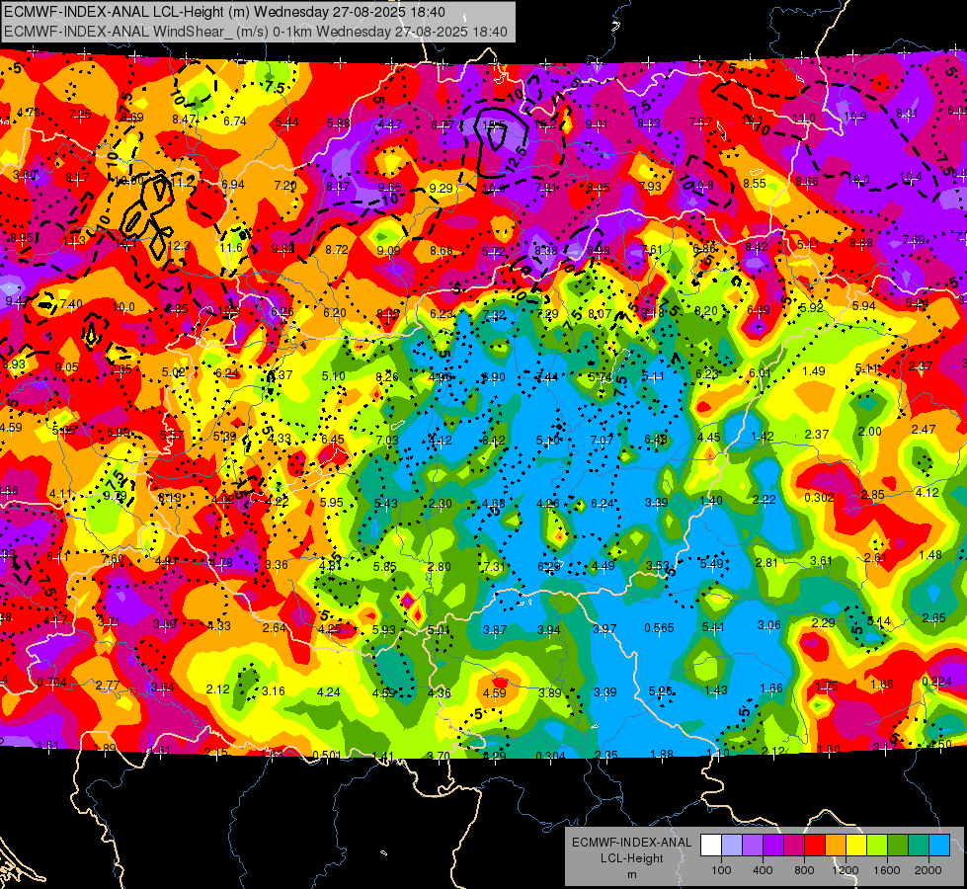Click the orange legend color swatch
The height and width of the screenshot is (889, 967).
tap(836, 846)
